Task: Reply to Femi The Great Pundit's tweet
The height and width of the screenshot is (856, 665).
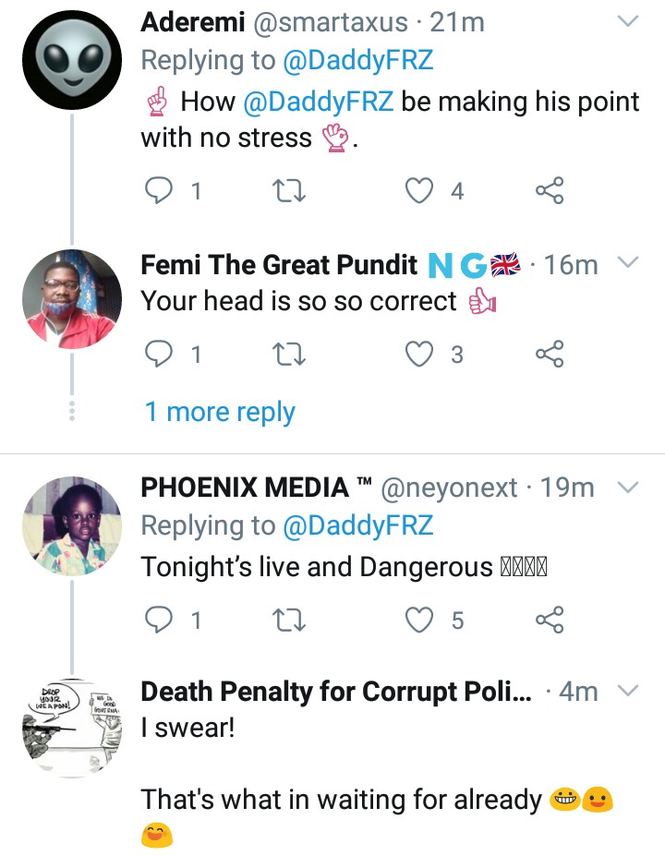Action: (x=161, y=355)
